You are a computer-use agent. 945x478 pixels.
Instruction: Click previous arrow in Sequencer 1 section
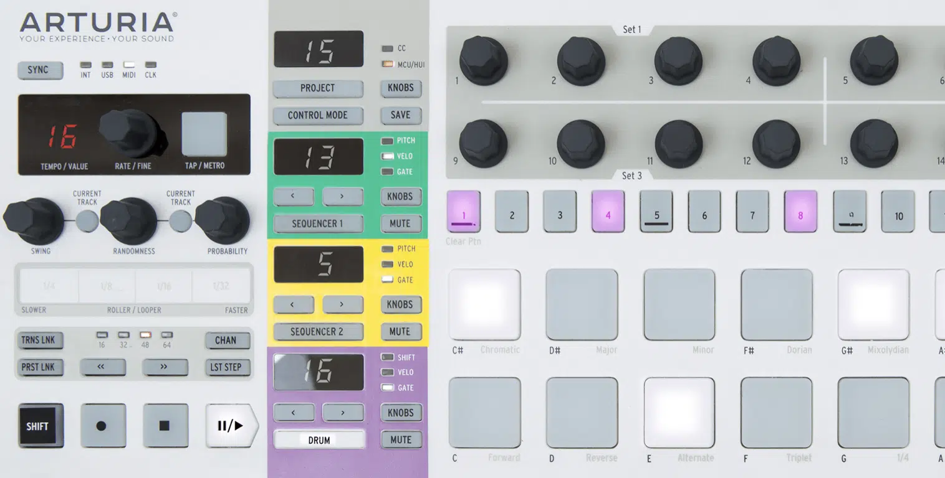pos(294,197)
